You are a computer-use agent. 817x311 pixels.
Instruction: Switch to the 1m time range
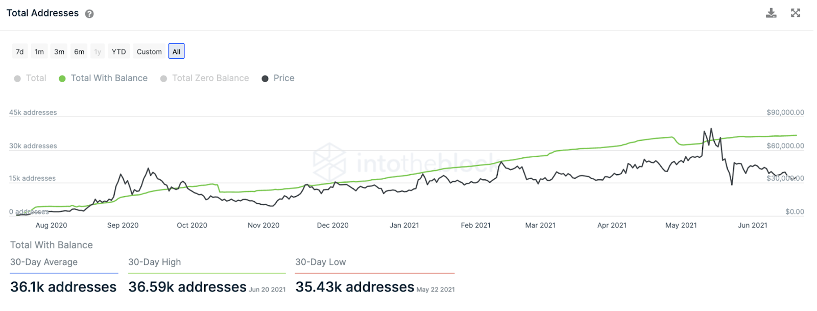click(39, 52)
